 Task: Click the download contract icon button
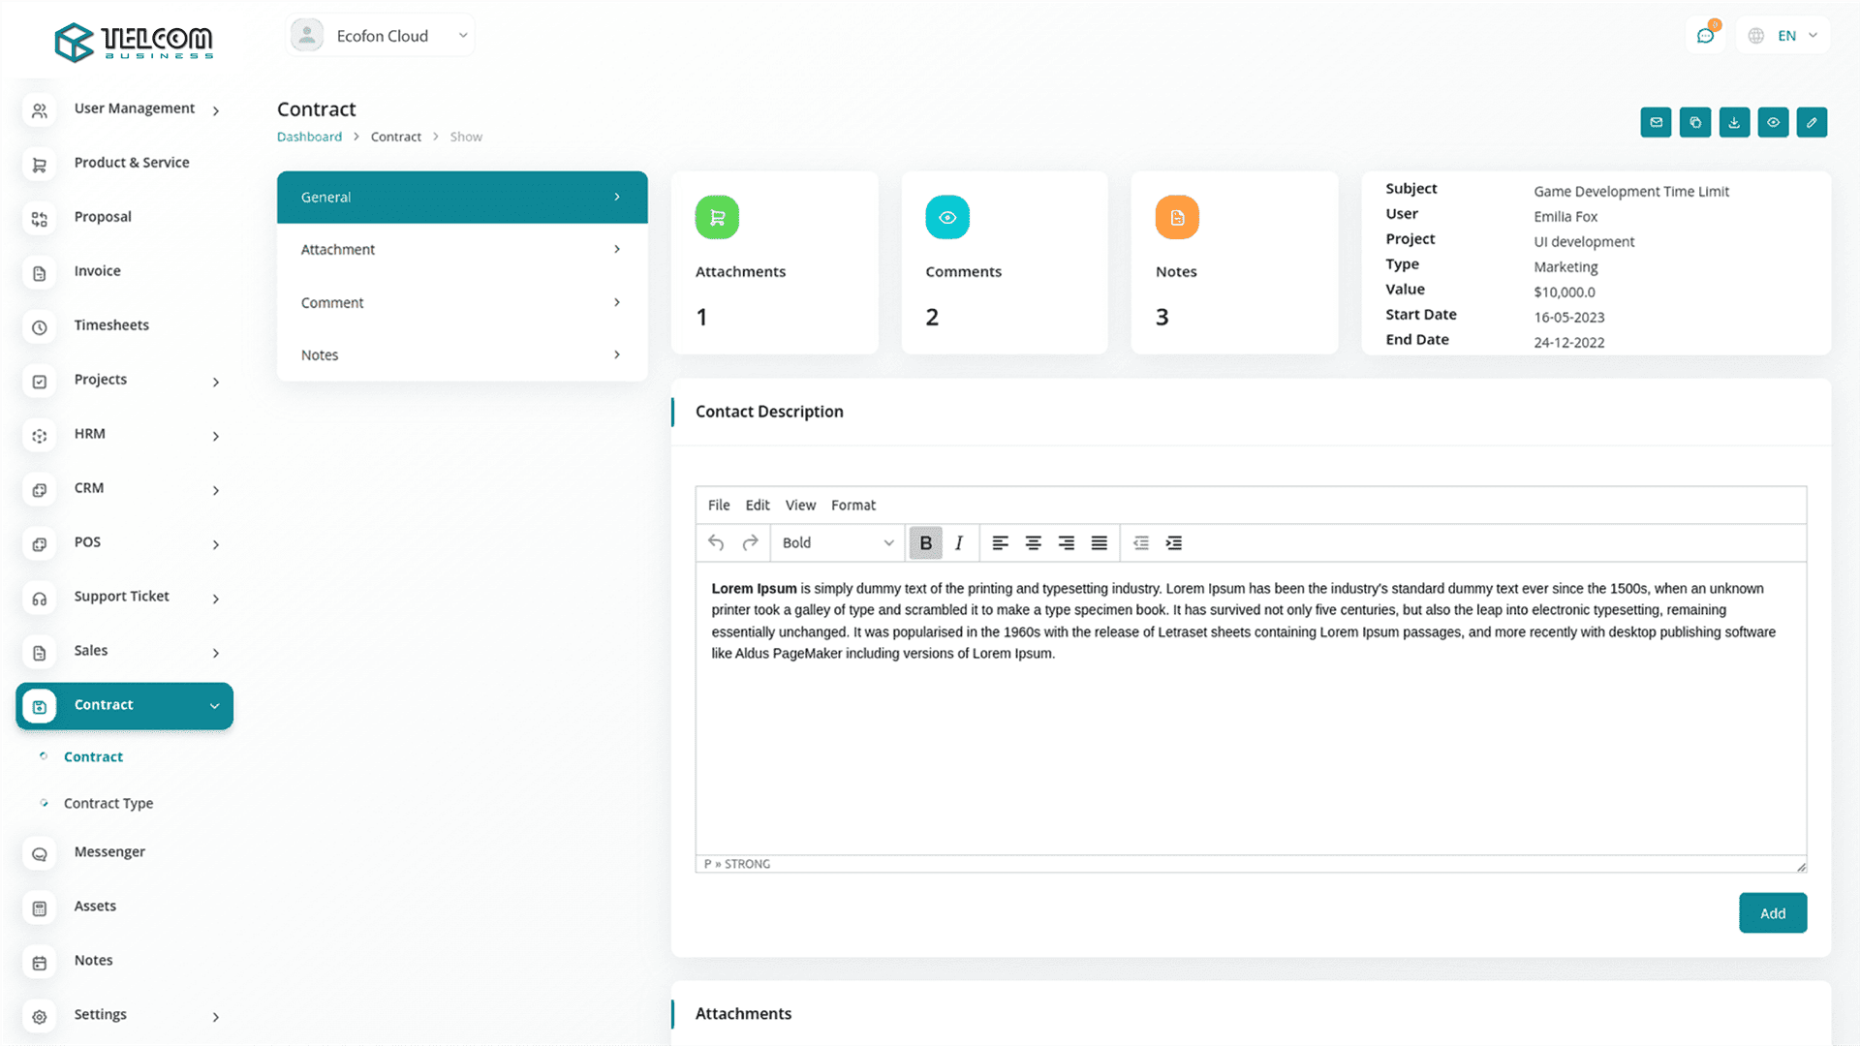[x=1734, y=123]
